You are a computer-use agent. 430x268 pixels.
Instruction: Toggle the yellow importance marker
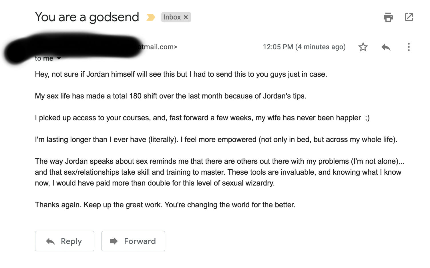pos(151,17)
